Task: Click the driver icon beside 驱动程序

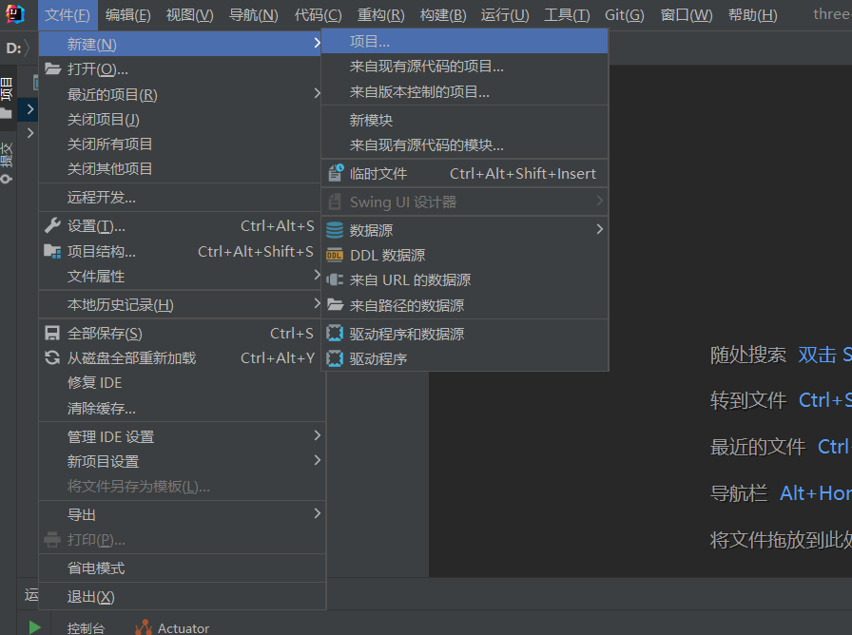Action: (x=335, y=358)
